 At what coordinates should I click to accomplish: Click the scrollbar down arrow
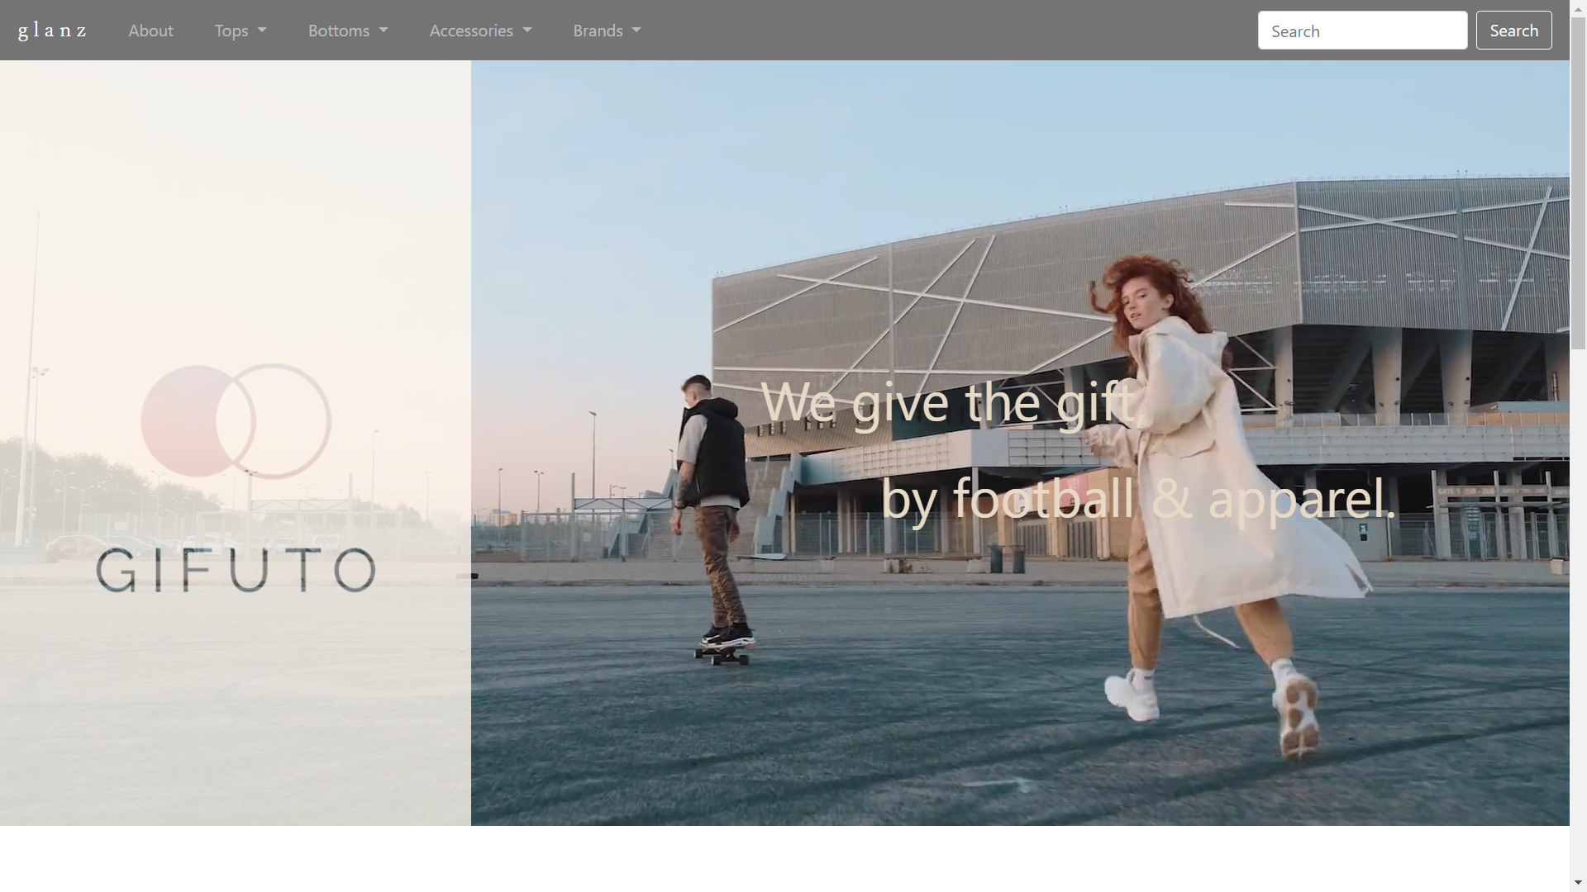tap(1578, 884)
